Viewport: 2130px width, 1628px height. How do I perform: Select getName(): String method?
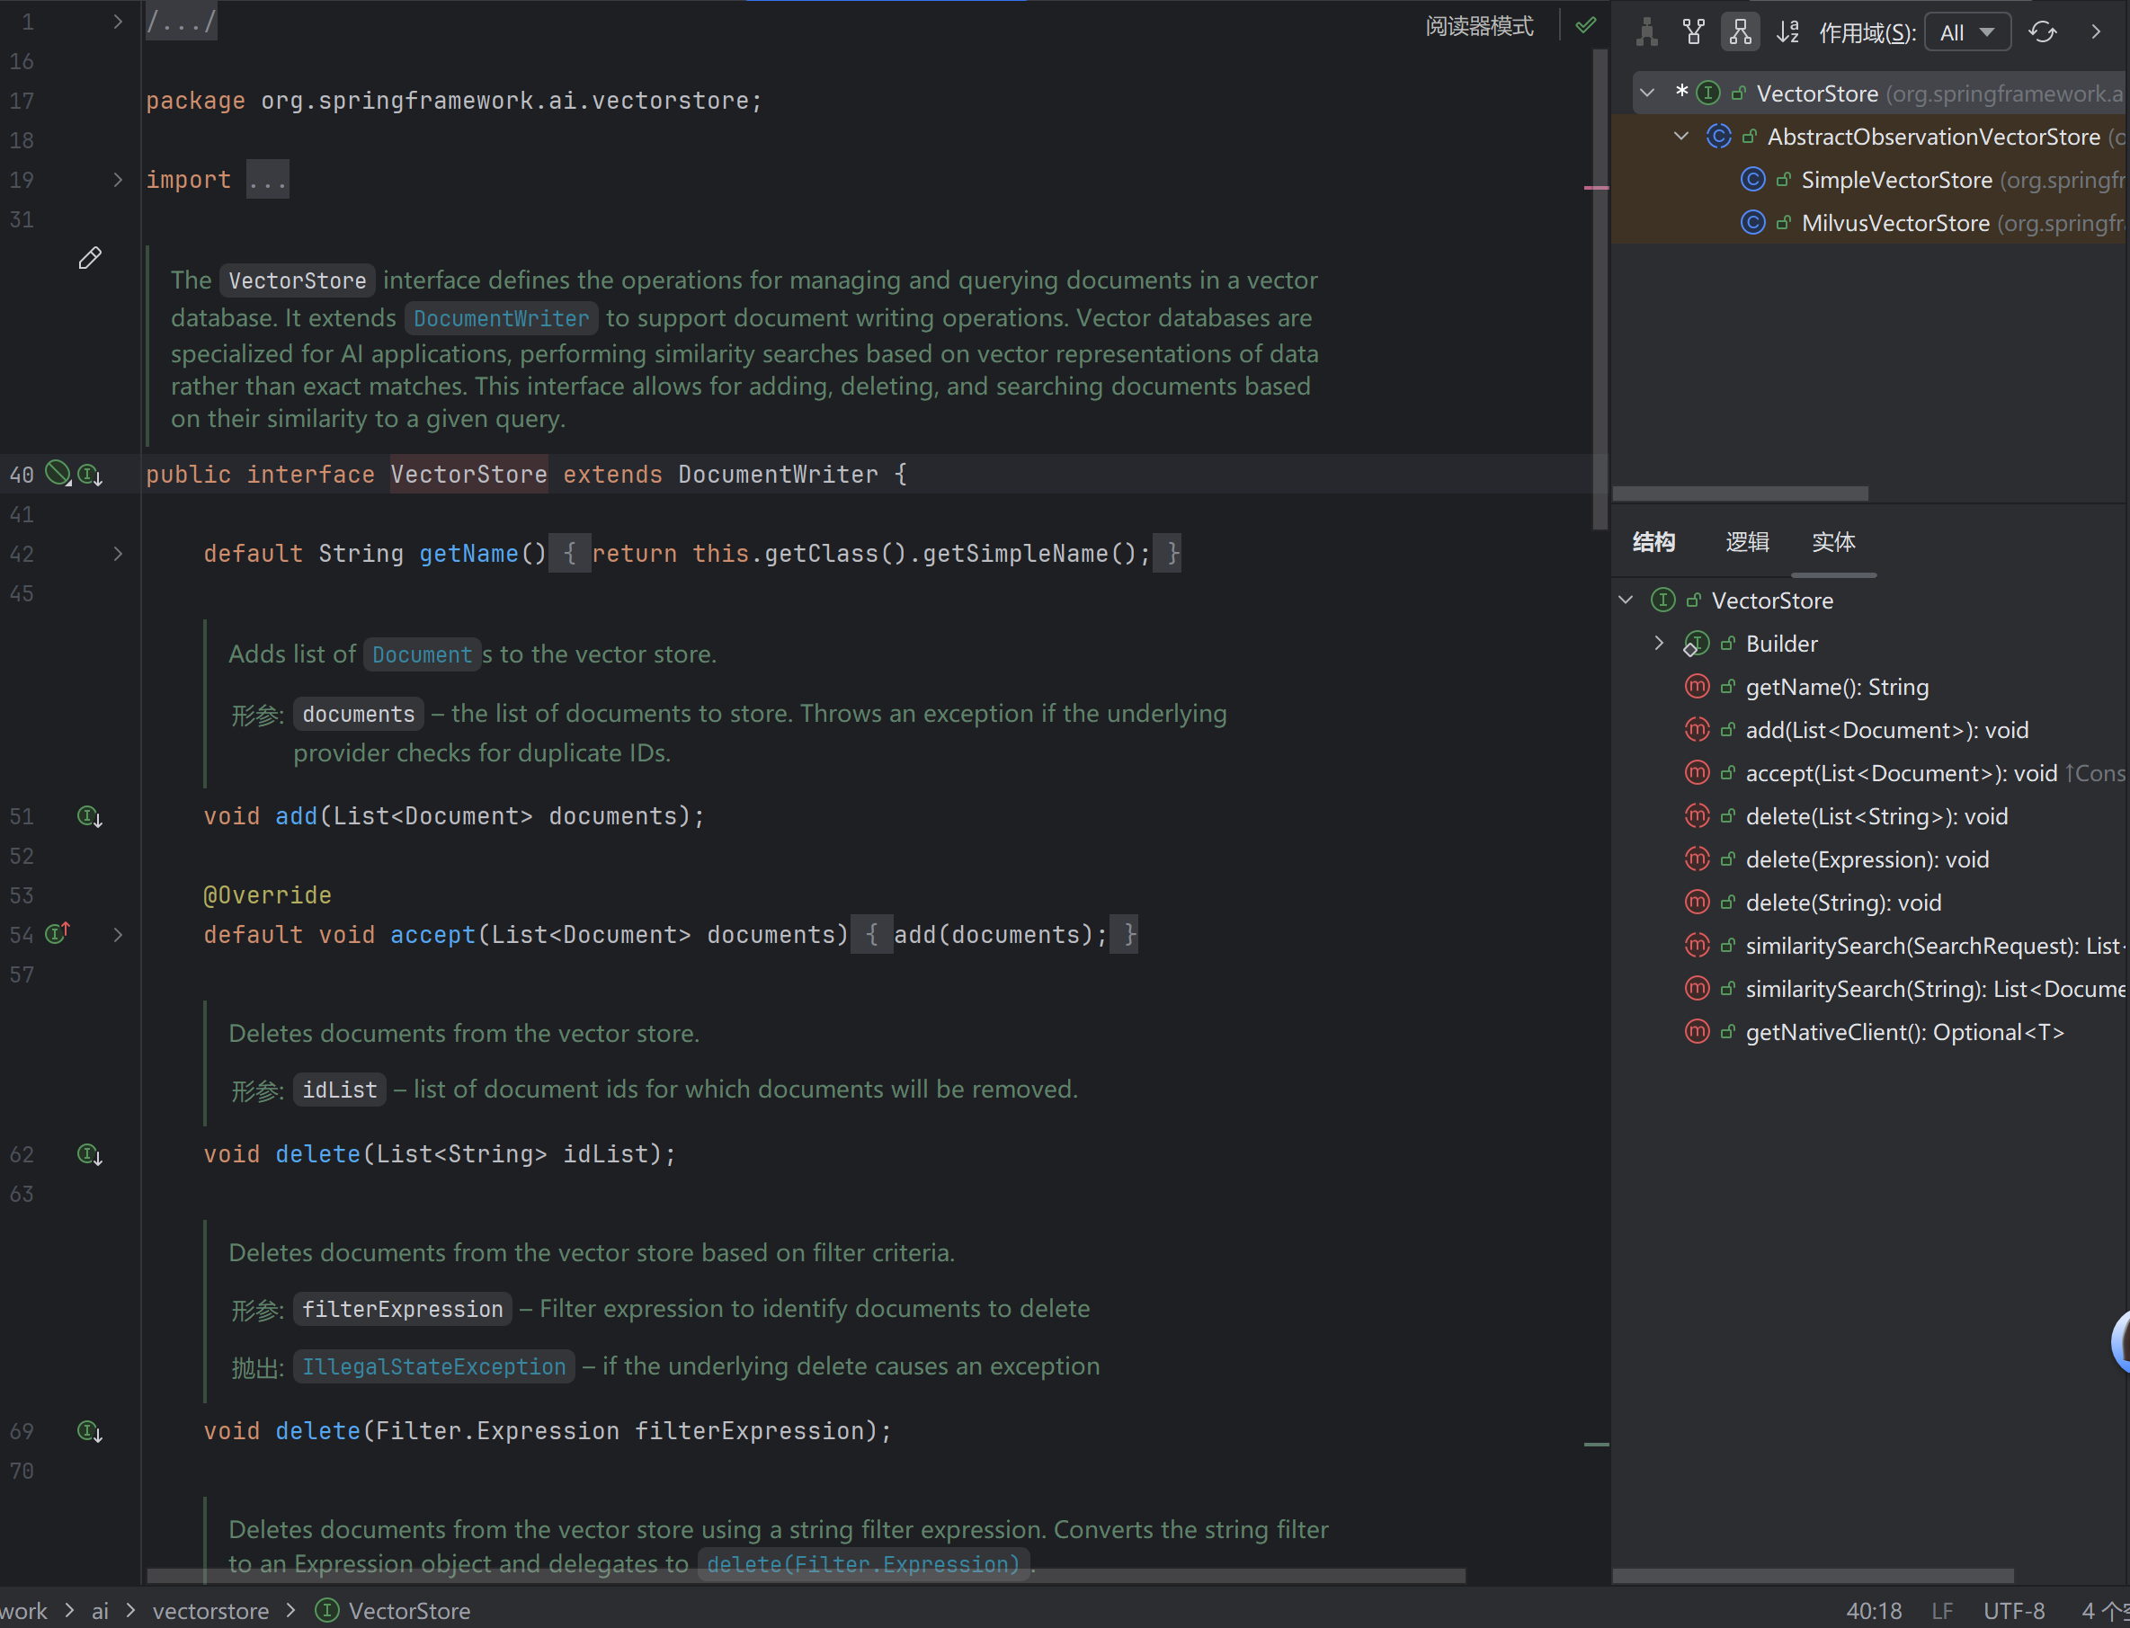(x=1836, y=687)
